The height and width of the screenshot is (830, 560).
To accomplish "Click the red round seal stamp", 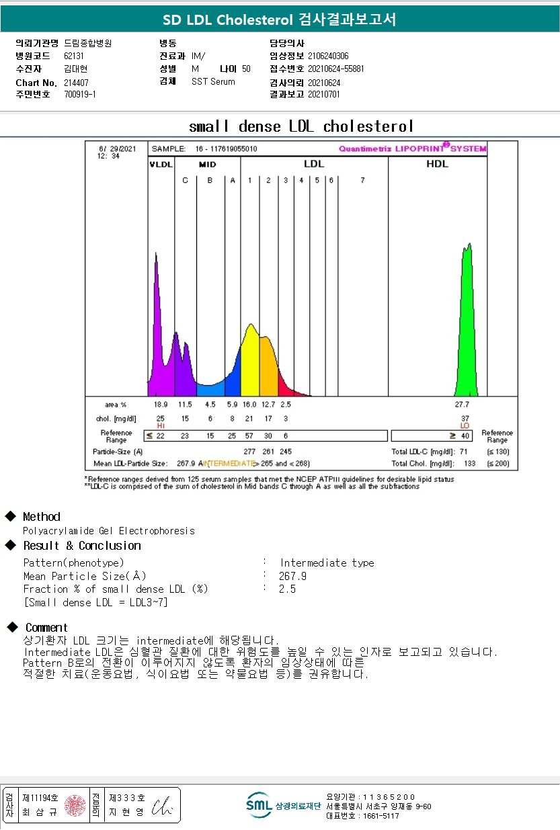I will click(x=75, y=805).
